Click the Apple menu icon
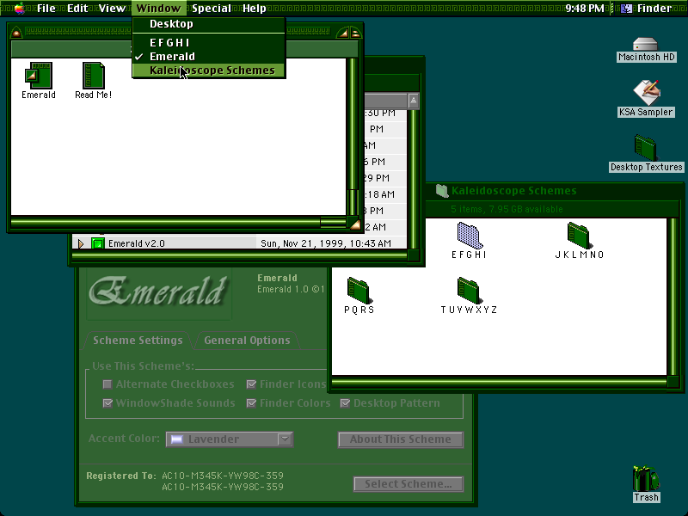 [19, 8]
